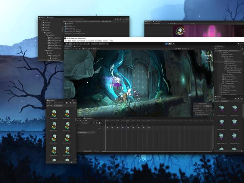Open the File menu
The image size is (244, 183).
65,41
